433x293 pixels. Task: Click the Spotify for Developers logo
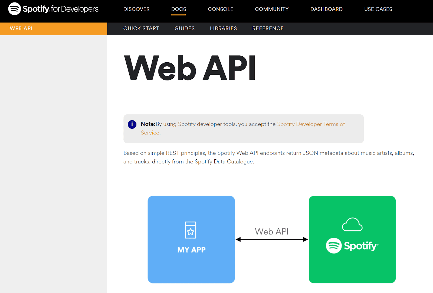[x=53, y=9]
